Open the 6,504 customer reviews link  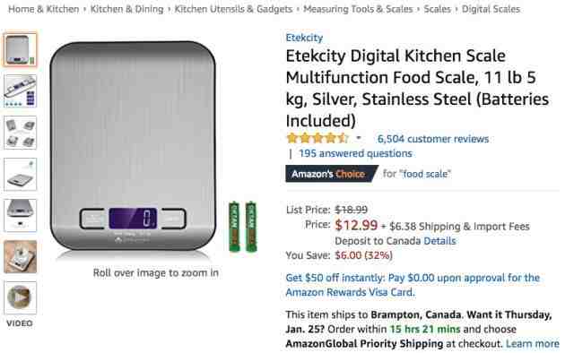pos(433,139)
